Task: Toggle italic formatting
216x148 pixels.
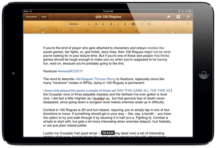Action: (118, 24)
